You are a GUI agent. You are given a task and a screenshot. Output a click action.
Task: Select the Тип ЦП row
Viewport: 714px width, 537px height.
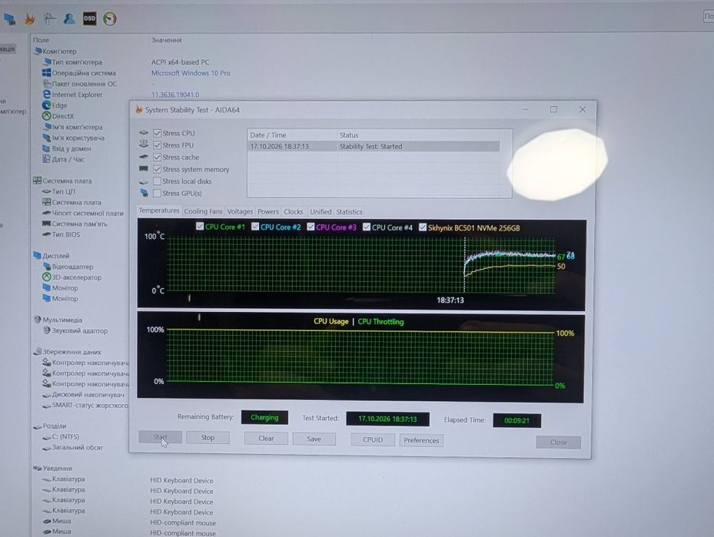(x=58, y=191)
